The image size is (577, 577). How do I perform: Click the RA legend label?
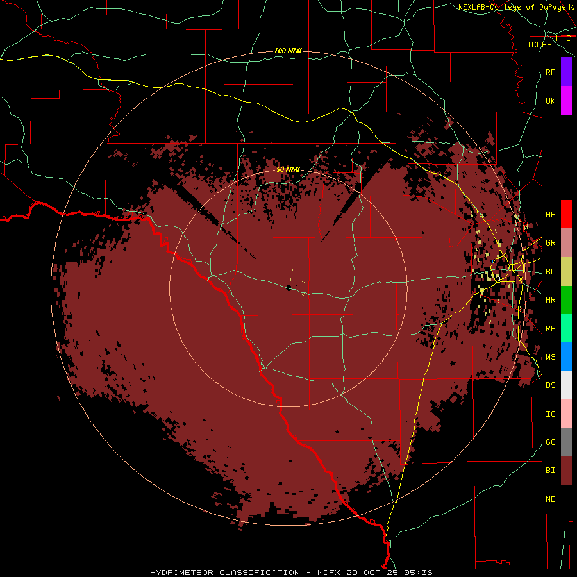550,328
